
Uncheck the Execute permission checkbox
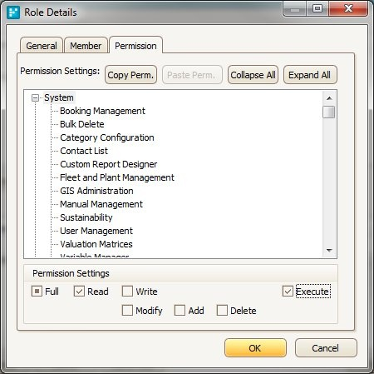[288, 292]
